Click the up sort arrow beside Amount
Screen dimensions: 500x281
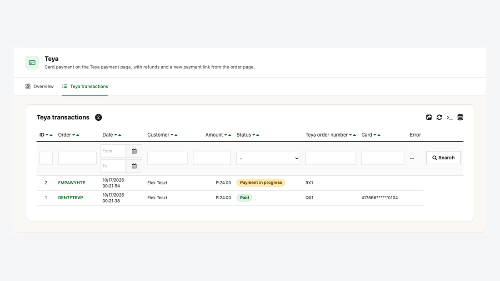tap(230, 135)
